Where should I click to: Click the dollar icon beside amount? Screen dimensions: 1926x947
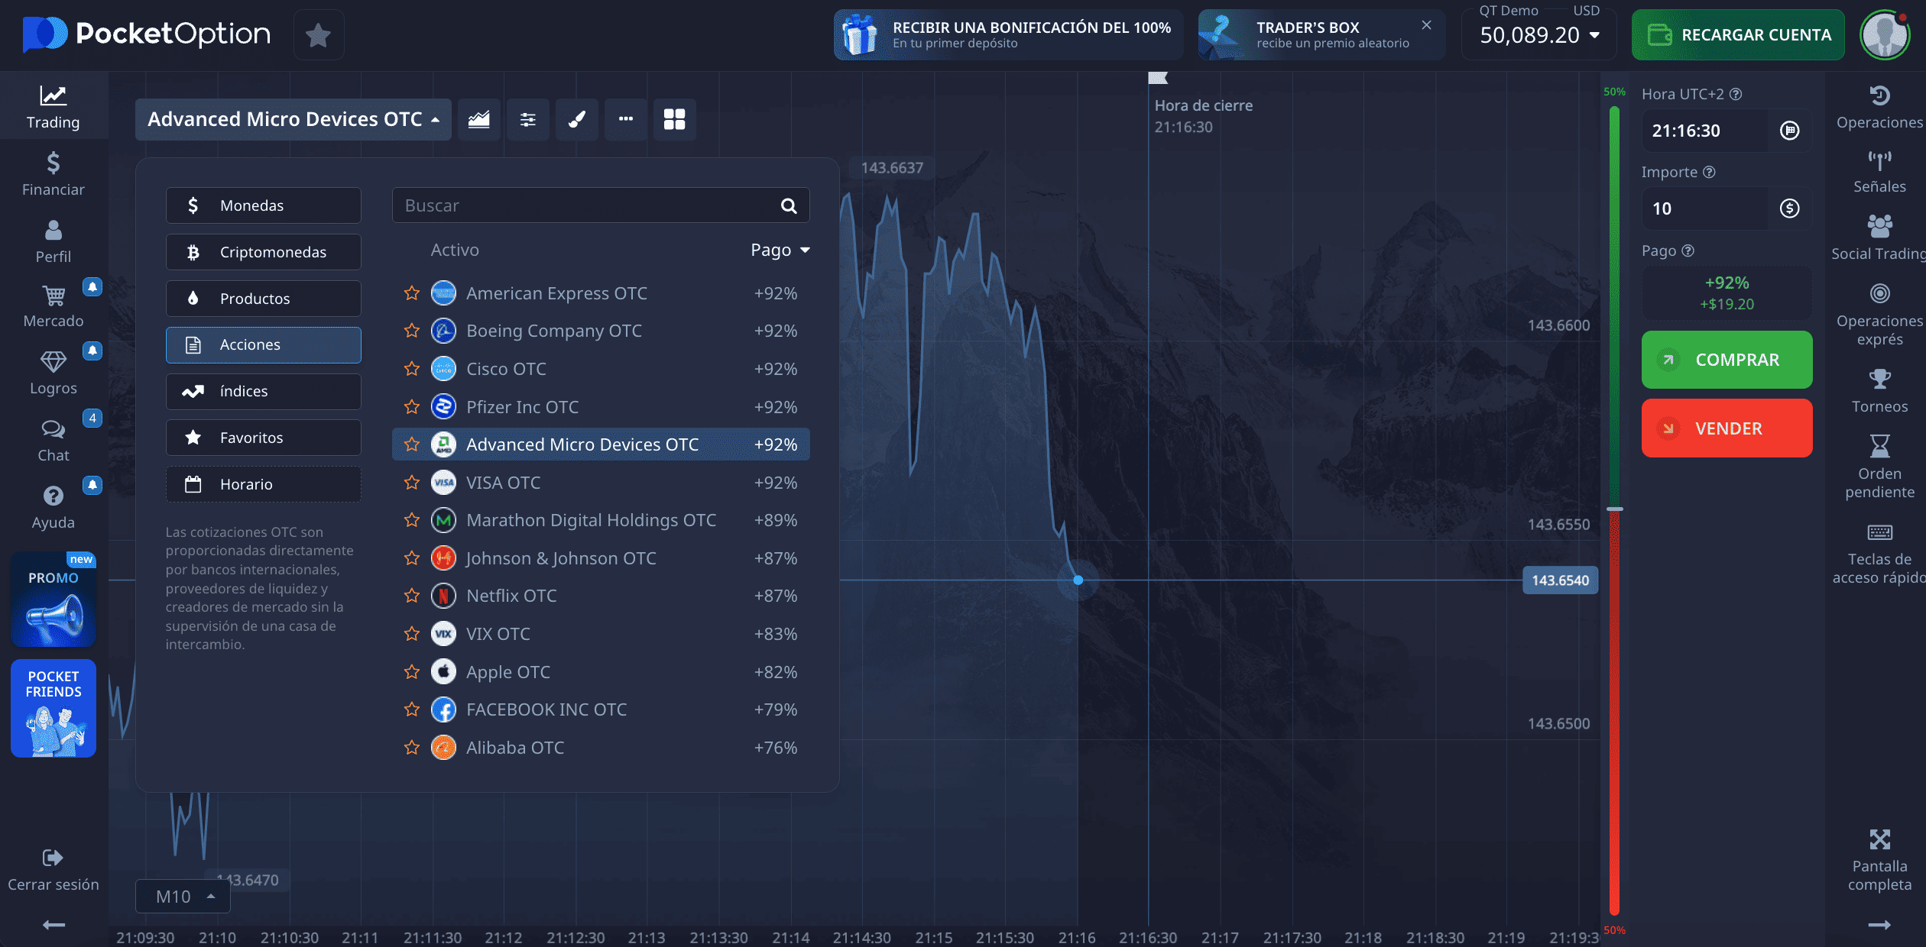tap(1789, 208)
